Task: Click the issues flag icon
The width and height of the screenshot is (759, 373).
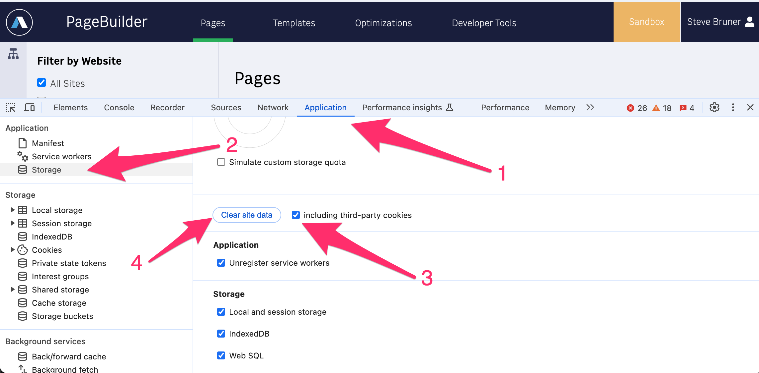Action: (x=683, y=108)
